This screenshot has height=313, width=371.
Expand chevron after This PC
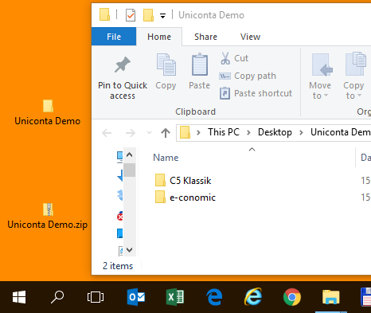coord(248,132)
